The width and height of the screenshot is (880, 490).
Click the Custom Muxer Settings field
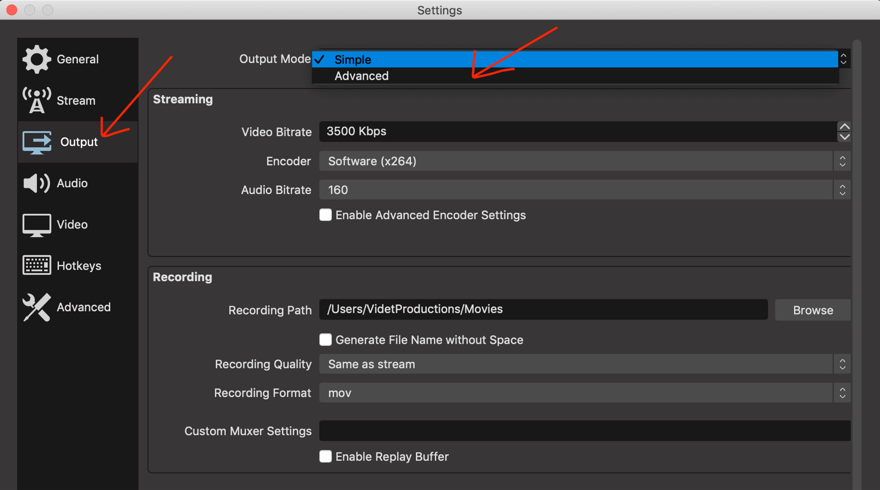585,431
